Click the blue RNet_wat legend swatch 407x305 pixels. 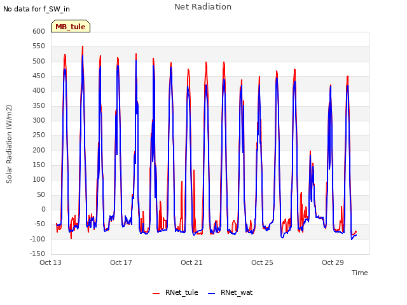(212, 294)
